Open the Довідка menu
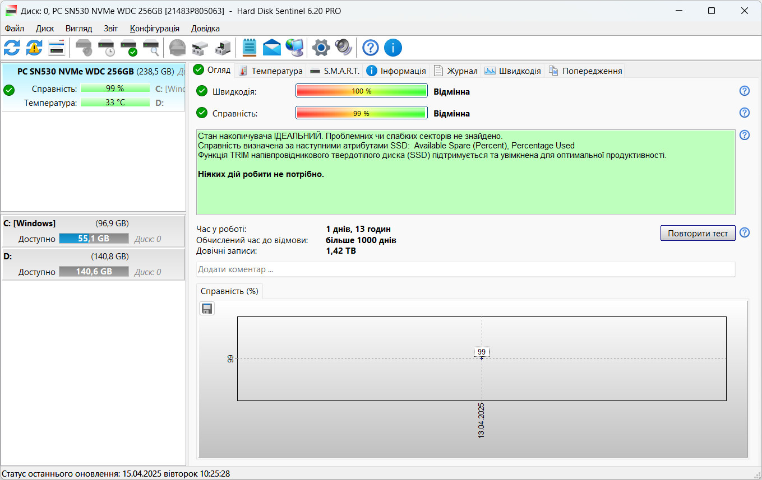The image size is (762, 480). 205,28
